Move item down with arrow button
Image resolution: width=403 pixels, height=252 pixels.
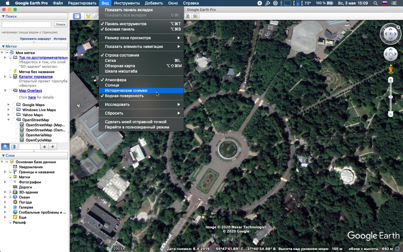point(53,146)
